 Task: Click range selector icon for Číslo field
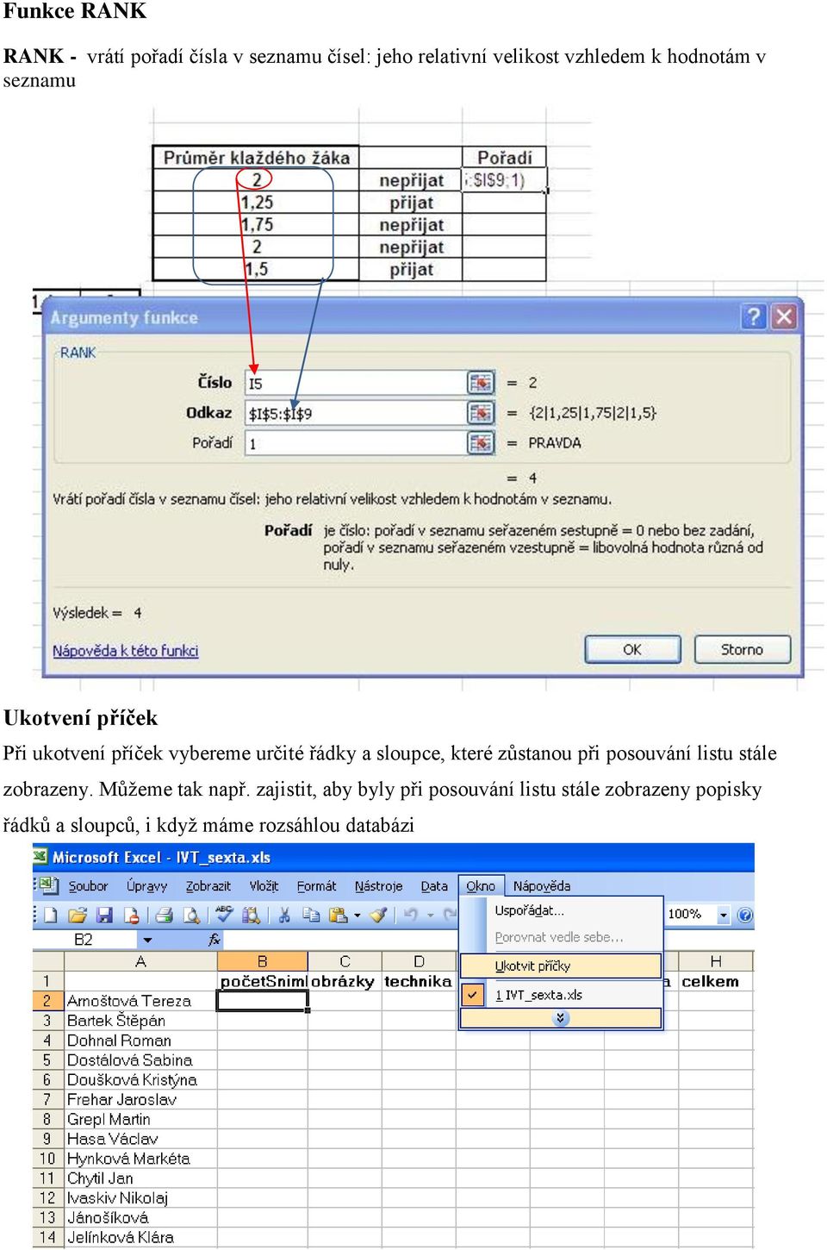tap(481, 383)
